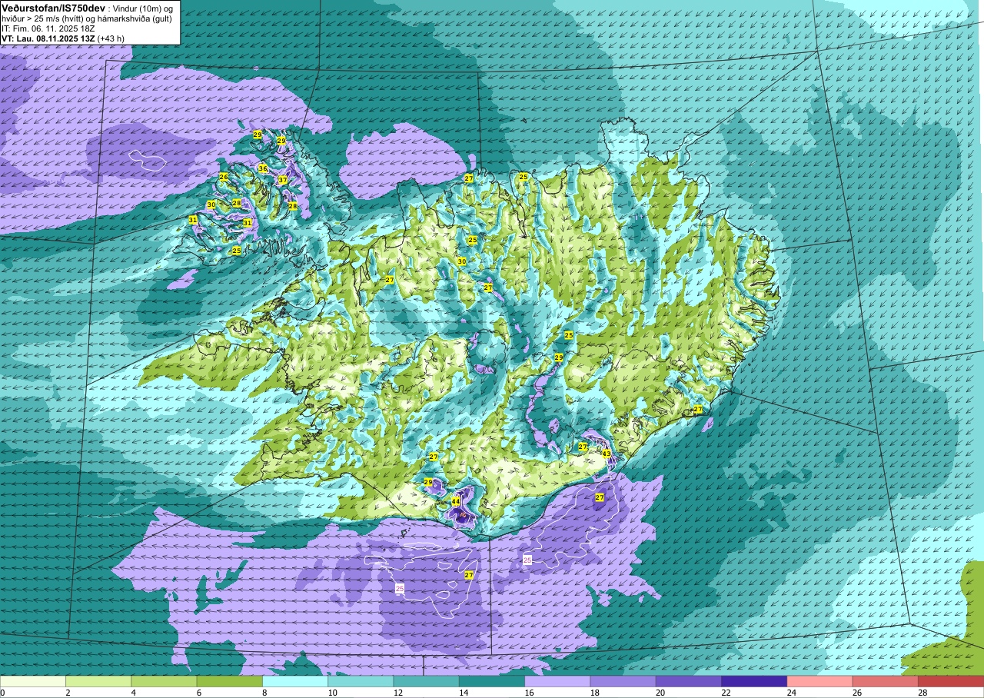Click the 16–18 m/s lavender legend swatch
This screenshot has width=984, height=698.
[x=557, y=681]
